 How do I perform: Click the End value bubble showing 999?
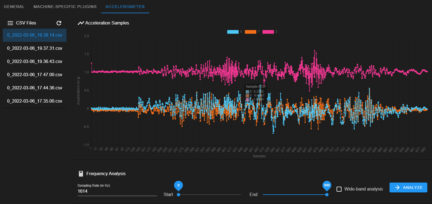click(327, 186)
